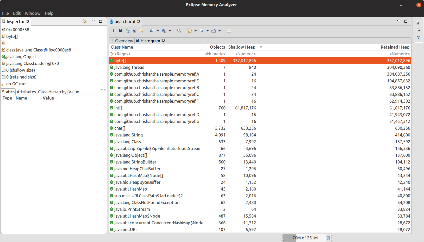424x242 pixels.
Task: Open the Window menu
Action: click(33, 13)
